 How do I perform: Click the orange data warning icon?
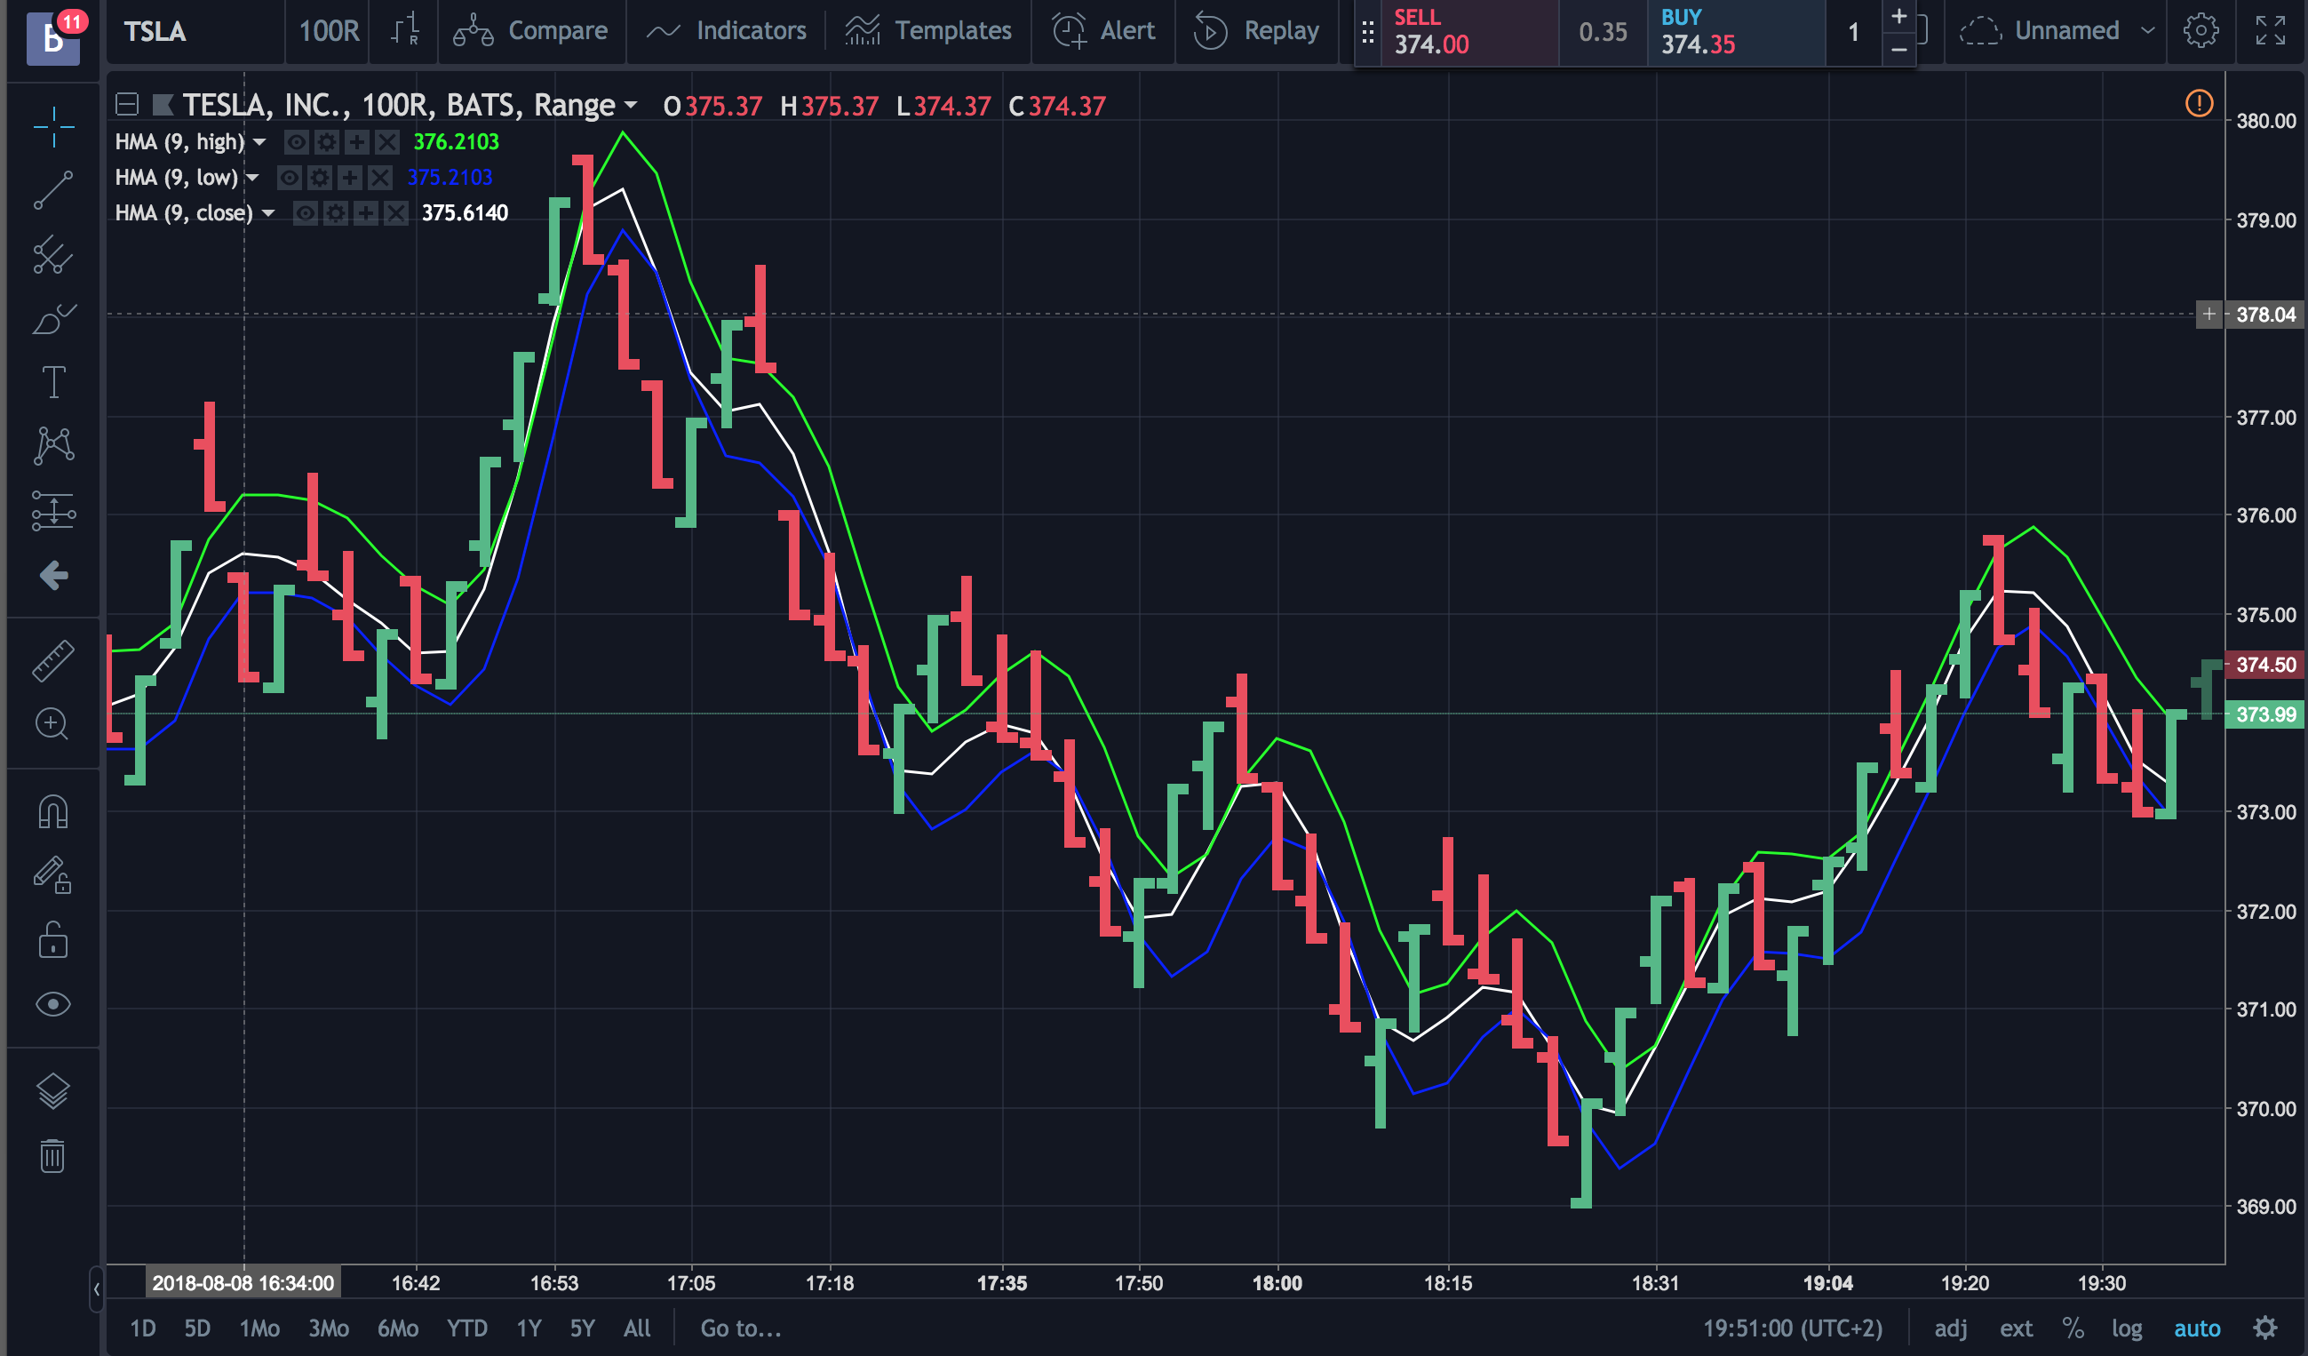coord(2199,104)
